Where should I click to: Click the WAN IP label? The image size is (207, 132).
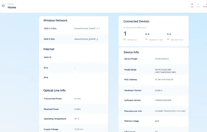(47, 57)
